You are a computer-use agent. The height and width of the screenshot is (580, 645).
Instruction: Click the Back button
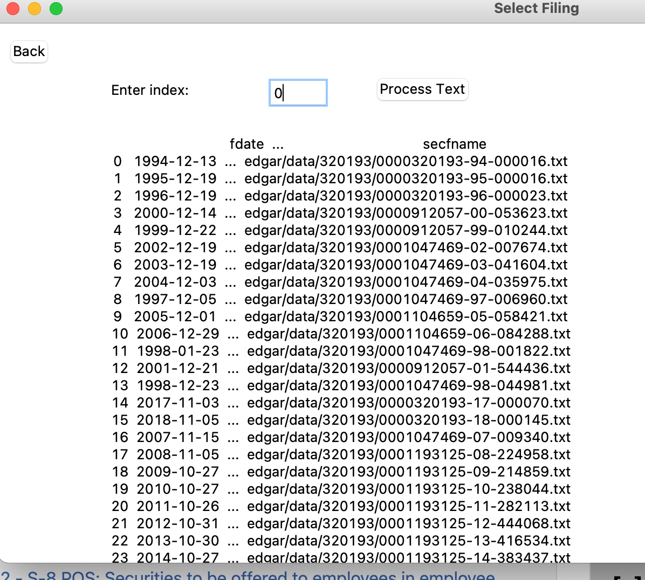coord(29,52)
